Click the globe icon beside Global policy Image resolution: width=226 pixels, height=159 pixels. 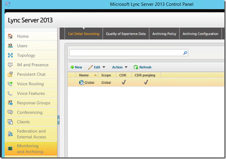82,83
